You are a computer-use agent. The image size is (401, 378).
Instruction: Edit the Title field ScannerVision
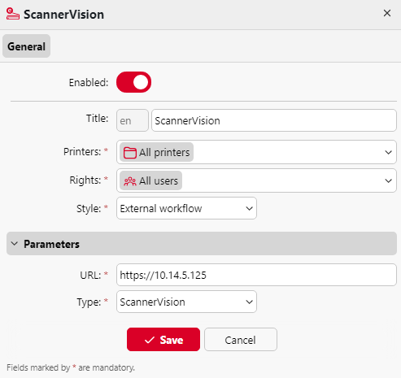[x=274, y=120]
